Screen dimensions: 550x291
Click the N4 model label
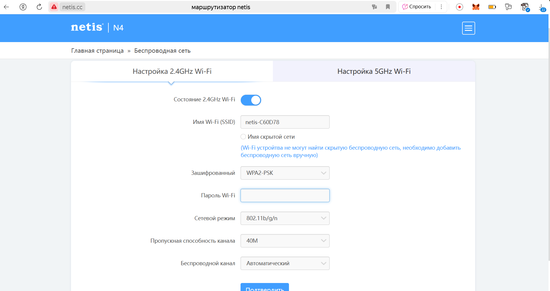click(118, 28)
